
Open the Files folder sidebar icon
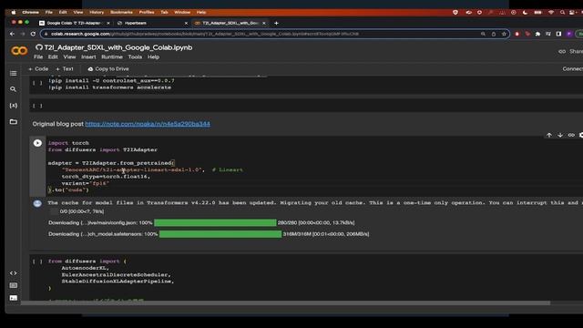[14, 121]
